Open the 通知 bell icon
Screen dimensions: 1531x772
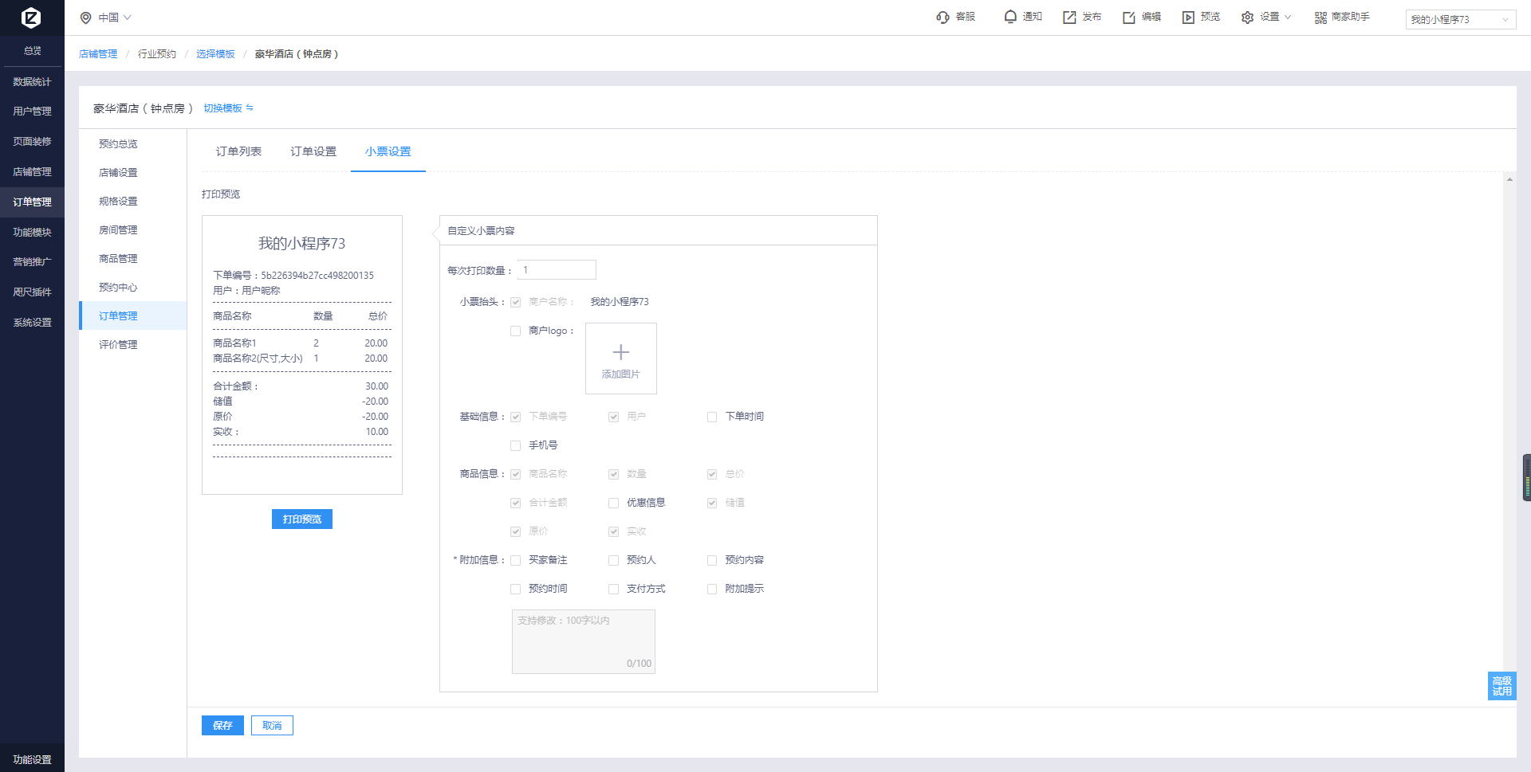1010,17
